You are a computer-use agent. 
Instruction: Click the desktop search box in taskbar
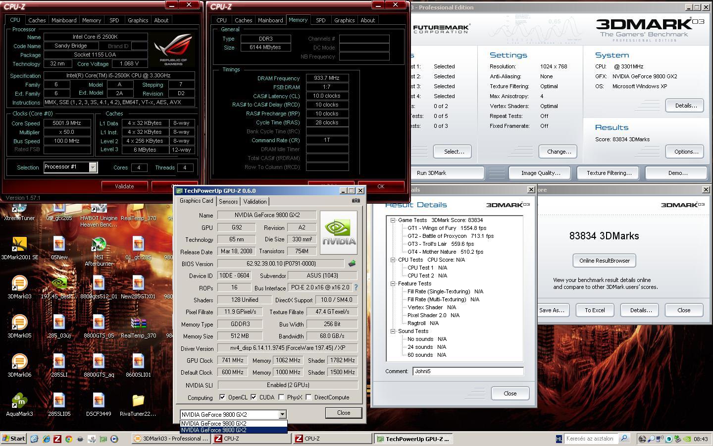point(591,439)
